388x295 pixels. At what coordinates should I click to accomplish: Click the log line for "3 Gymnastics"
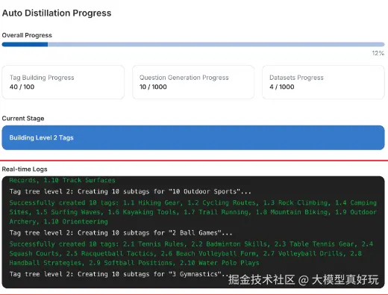[119, 274]
